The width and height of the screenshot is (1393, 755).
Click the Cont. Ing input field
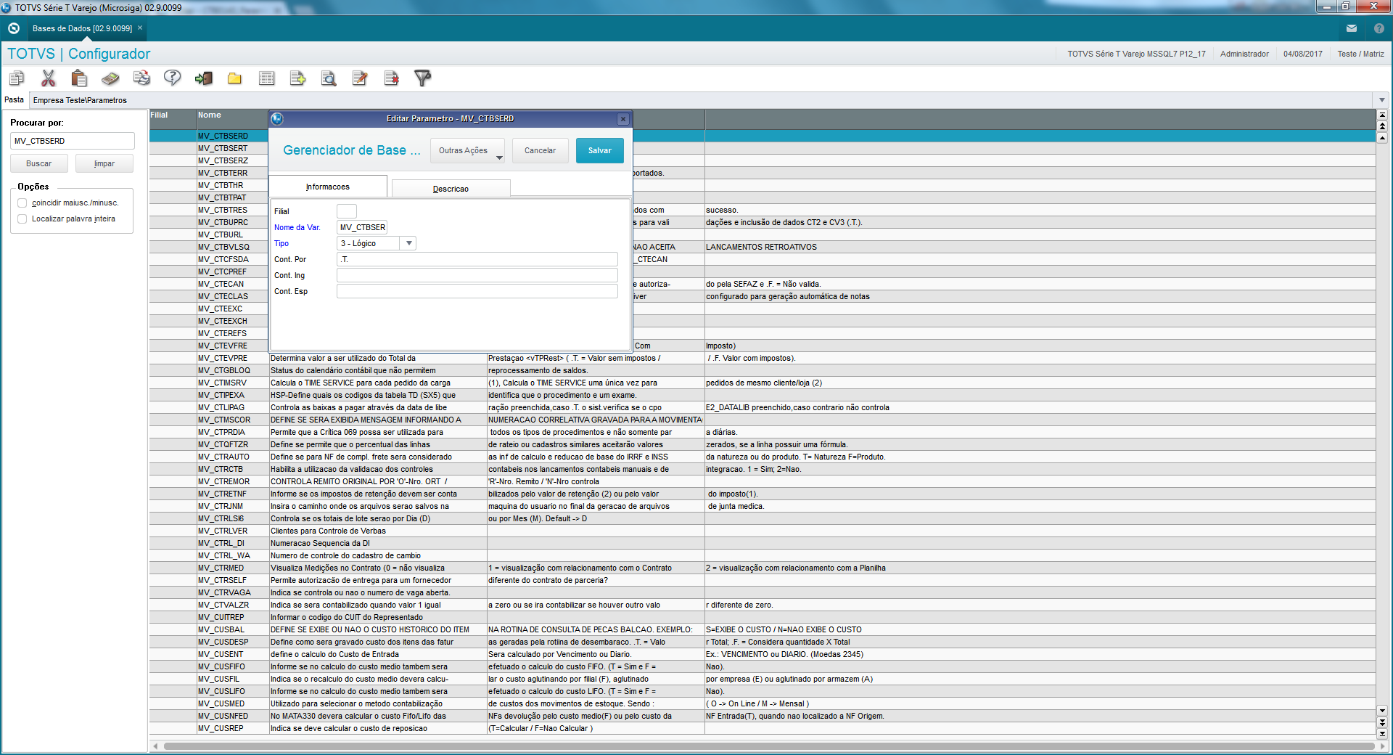(477, 275)
